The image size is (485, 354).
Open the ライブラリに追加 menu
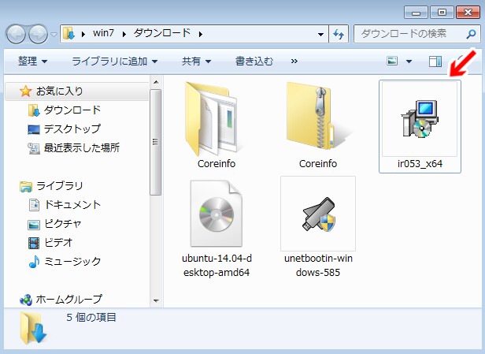click(115, 61)
